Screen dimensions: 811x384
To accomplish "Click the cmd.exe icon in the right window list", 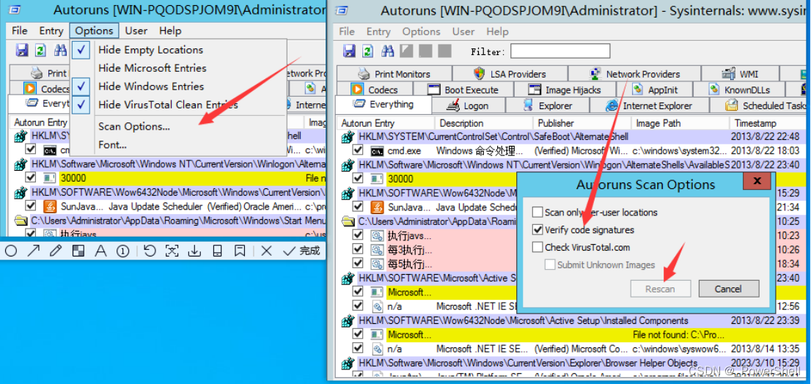I will pos(378,151).
